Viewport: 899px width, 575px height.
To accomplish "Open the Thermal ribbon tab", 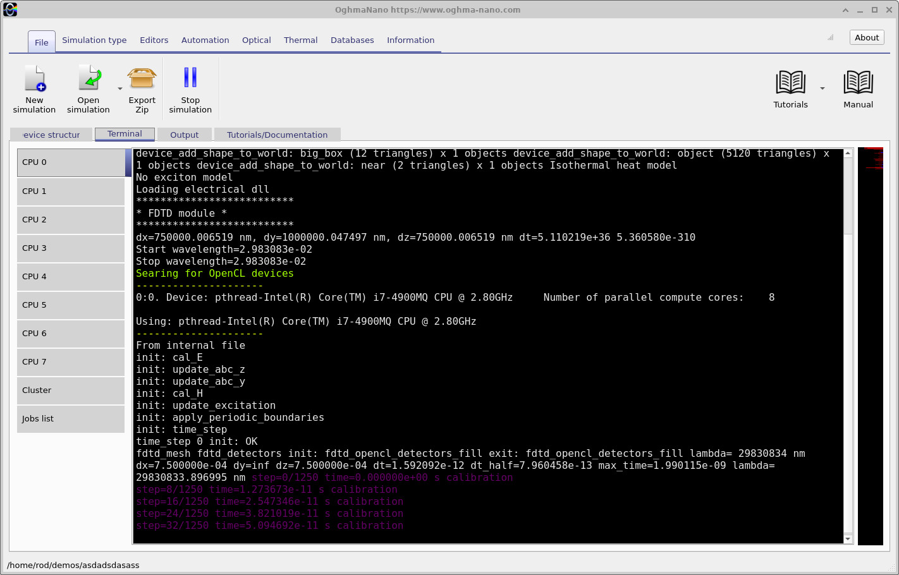I will click(301, 40).
